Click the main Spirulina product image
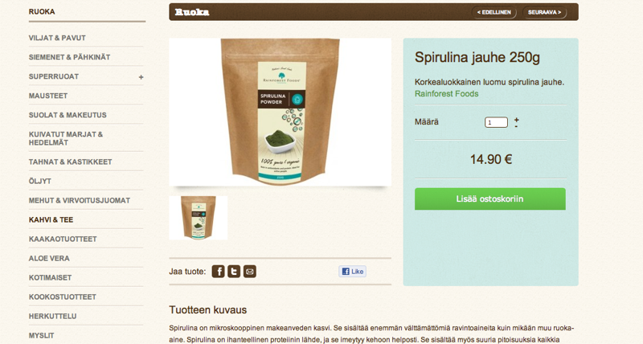This screenshot has height=344, width=643. point(280,112)
